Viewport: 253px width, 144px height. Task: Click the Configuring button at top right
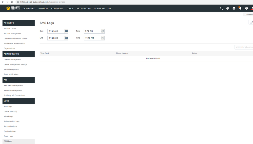click(248, 14)
